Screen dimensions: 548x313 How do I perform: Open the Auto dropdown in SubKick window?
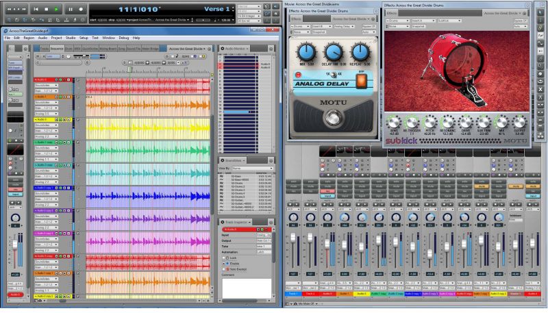coord(520,27)
